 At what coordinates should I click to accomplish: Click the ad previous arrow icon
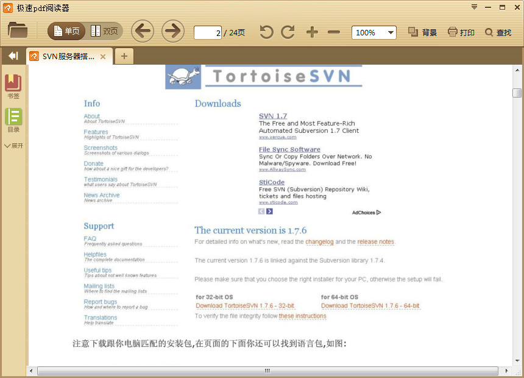click(261, 212)
